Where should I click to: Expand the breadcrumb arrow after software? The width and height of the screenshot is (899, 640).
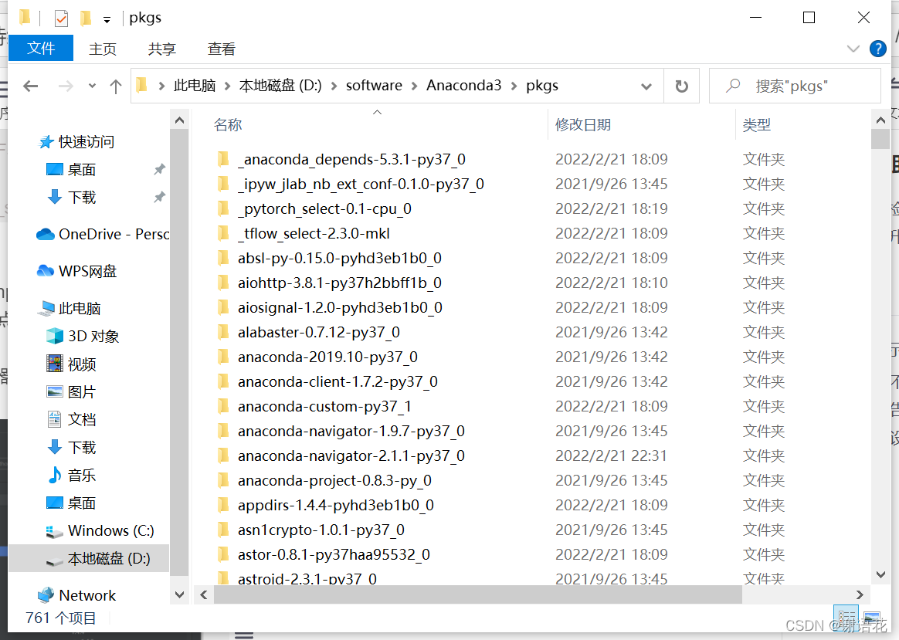(415, 86)
